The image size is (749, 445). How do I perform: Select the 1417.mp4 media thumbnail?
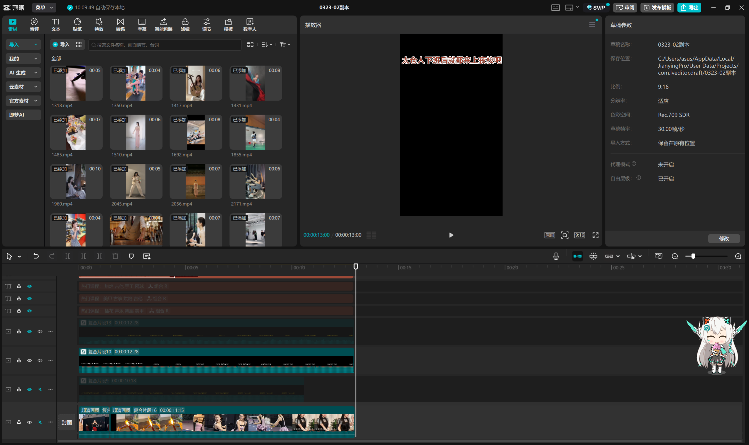click(196, 83)
